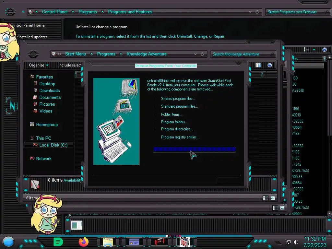
Task: Show hidden system tray icons
Action: click(x=278, y=243)
